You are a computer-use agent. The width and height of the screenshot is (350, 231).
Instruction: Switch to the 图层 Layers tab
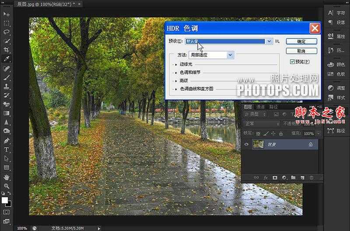click(248, 107)
